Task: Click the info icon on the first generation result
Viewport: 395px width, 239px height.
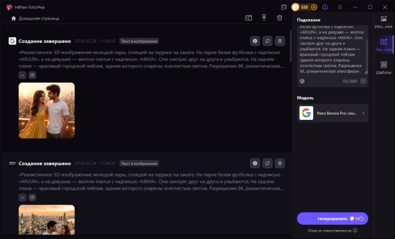Action: 255,41
